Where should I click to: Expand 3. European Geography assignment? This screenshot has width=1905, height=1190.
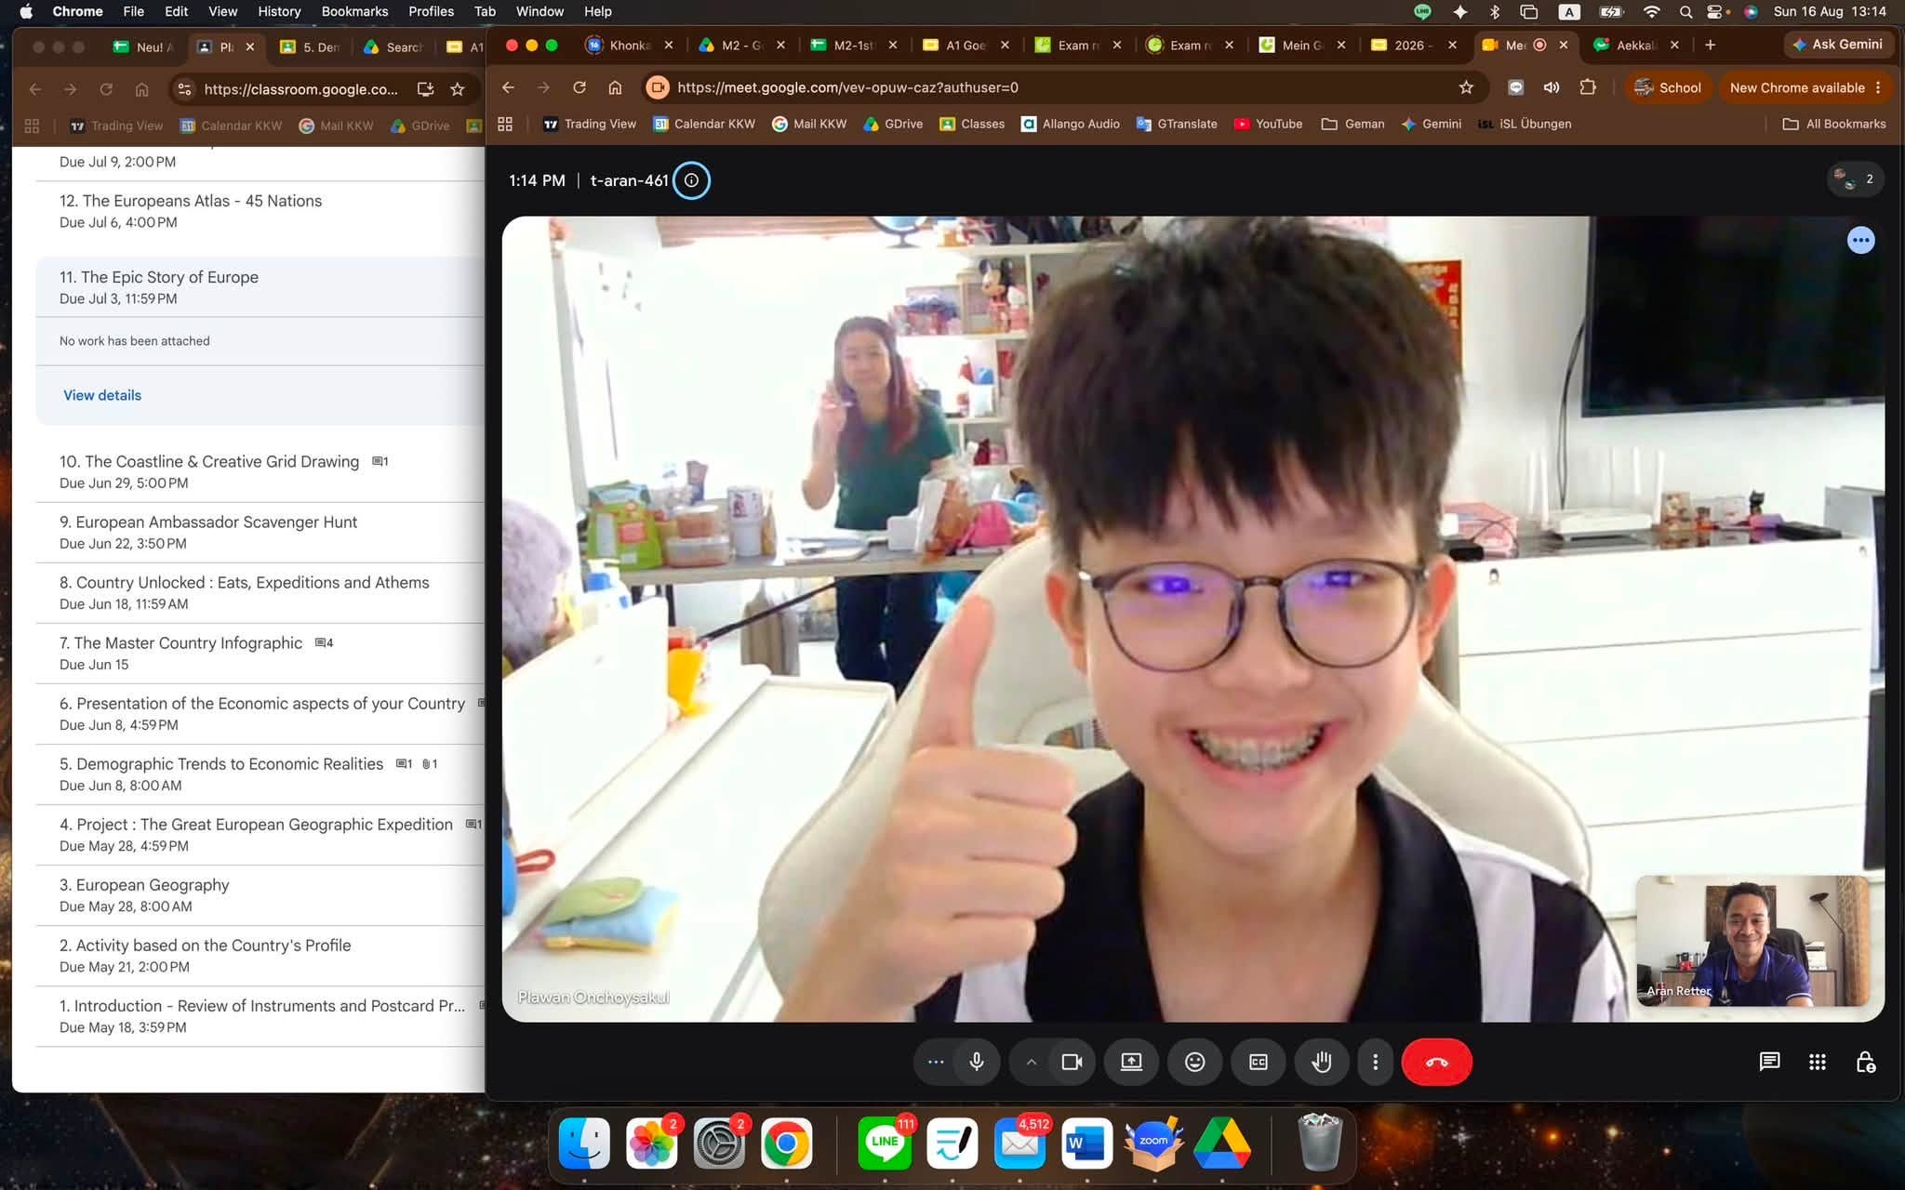(x=260, y=895)
